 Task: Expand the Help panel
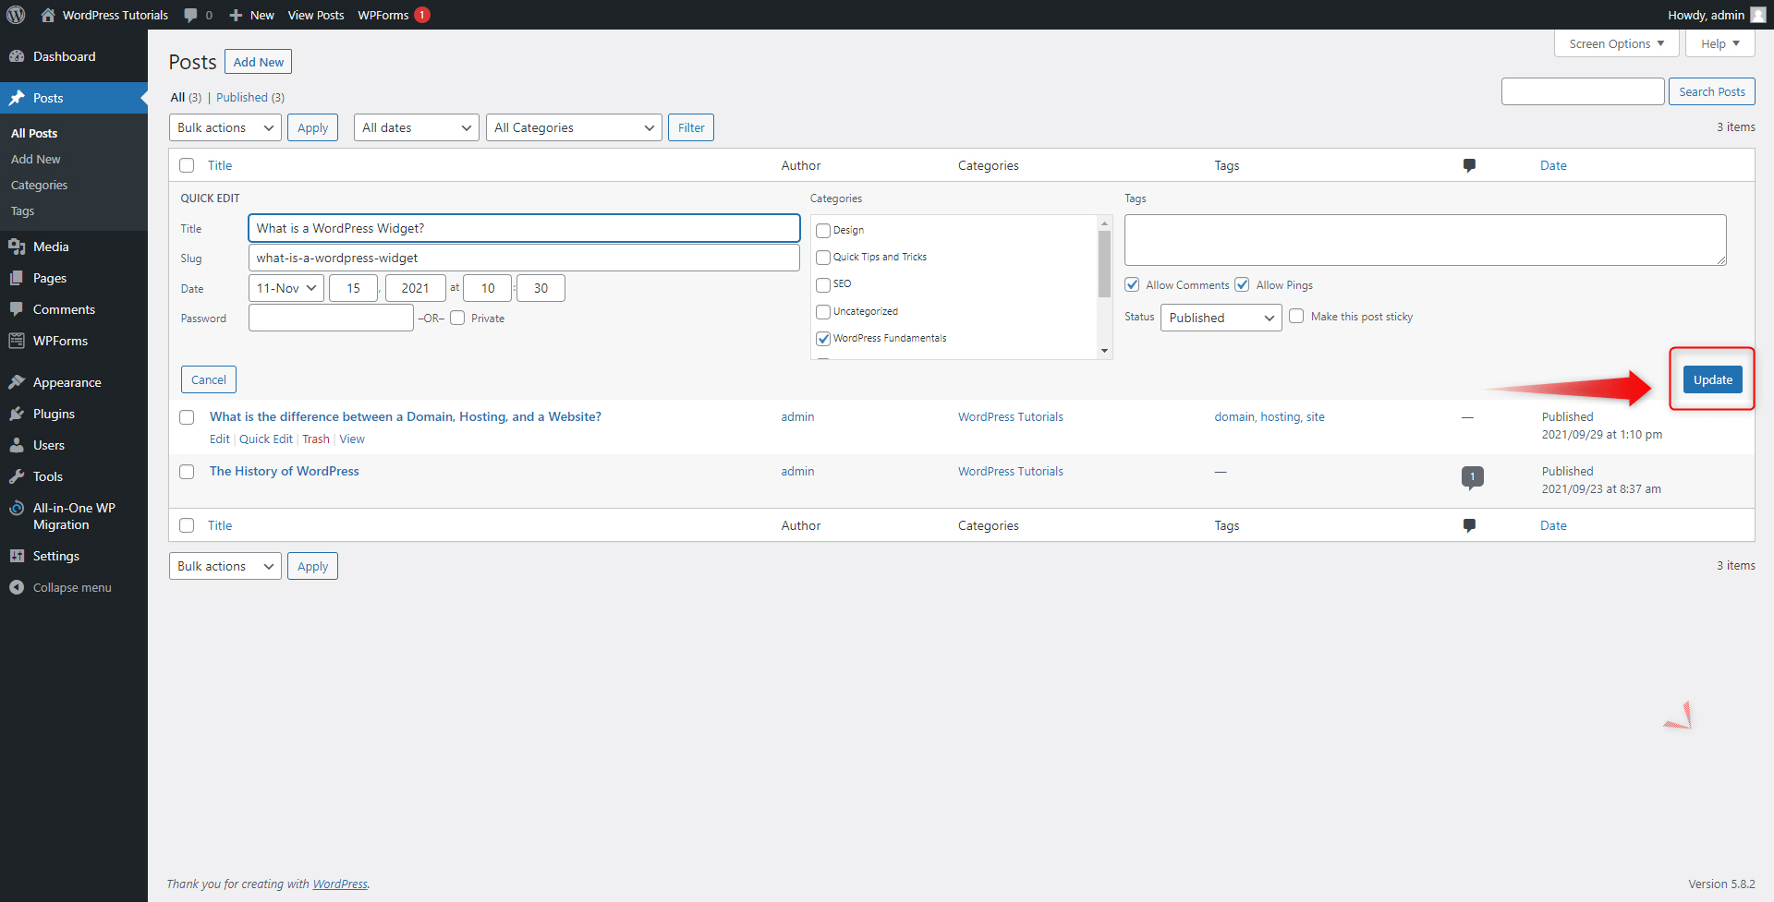[1719, 43]
